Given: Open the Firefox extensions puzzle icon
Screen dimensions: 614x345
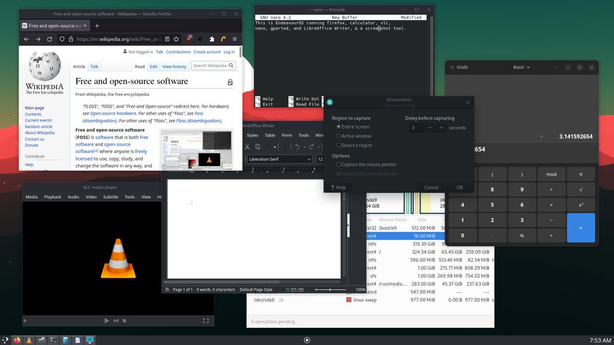Looking at the screenshot, I should tap(212, 39).
